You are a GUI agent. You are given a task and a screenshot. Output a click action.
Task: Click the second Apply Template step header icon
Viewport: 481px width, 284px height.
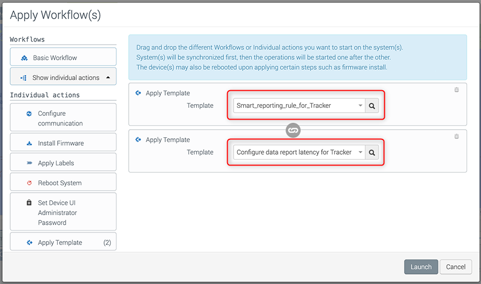[x=138, y=139]
